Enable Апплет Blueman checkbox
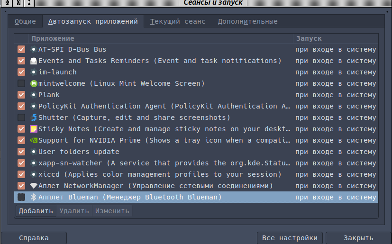This screenshot has width=392, height=244. 21,197
